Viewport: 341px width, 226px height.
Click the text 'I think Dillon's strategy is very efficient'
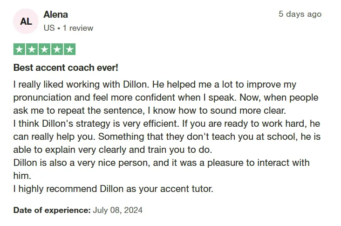96,123
